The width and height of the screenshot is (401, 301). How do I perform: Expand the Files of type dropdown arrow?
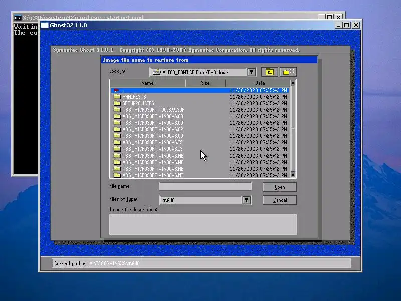pyautogui.click(x=246, y=200)
